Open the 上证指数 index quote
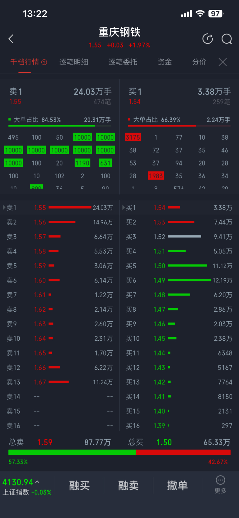The height and width of the screenshot is (518, 239). pos(27,487)
